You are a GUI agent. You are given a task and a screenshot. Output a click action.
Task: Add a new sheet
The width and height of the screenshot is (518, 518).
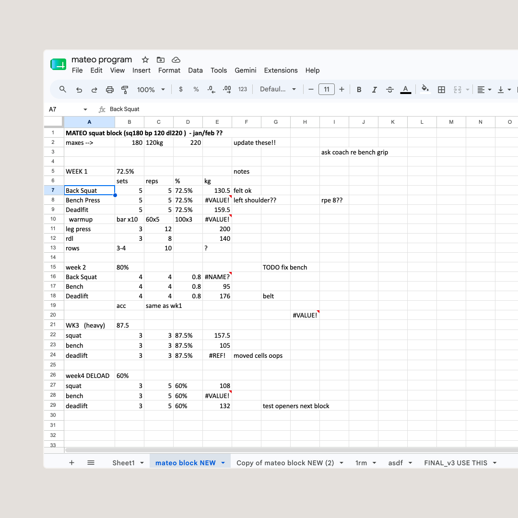71,463
